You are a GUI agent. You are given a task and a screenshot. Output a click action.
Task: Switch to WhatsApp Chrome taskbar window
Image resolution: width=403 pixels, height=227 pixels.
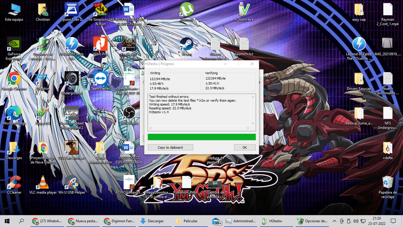(47, 221)
